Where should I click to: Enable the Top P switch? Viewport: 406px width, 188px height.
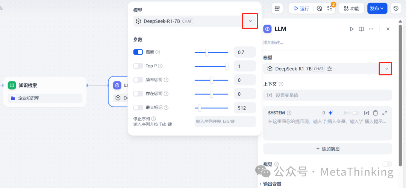(138, 66)
